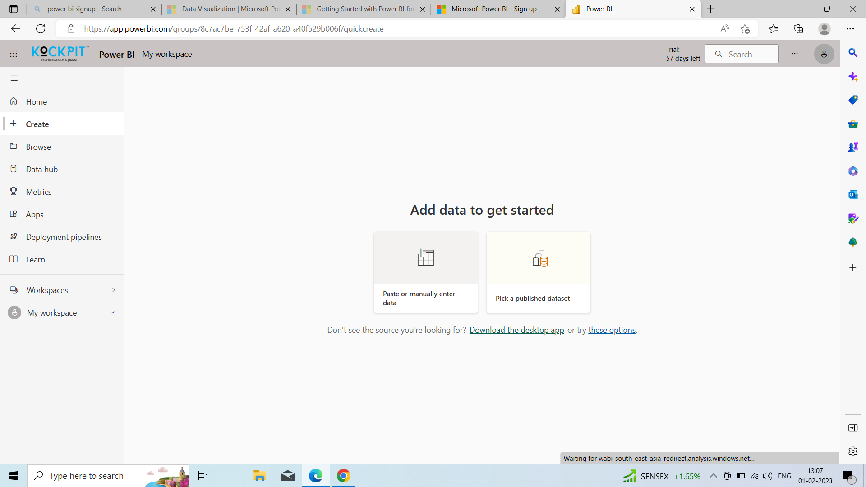Open the these options link
866x487 pixels.
tap(612, 330)
